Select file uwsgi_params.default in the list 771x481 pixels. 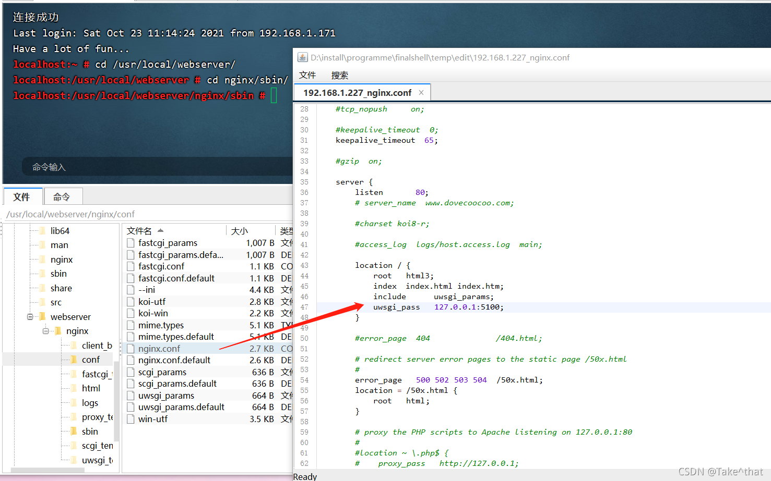(181, 407)
